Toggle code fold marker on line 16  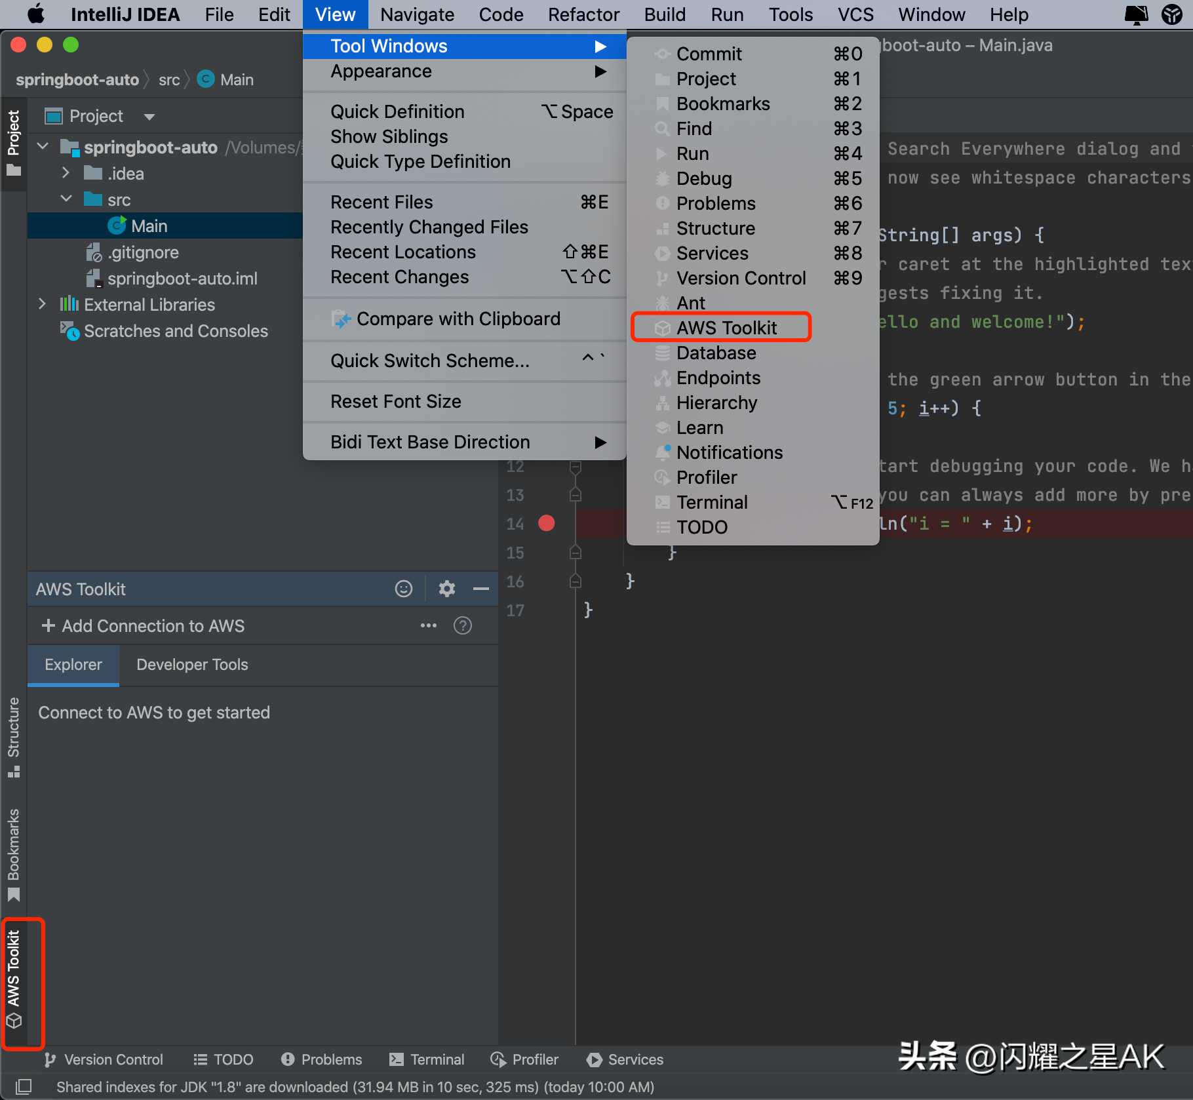pos(576,581)
